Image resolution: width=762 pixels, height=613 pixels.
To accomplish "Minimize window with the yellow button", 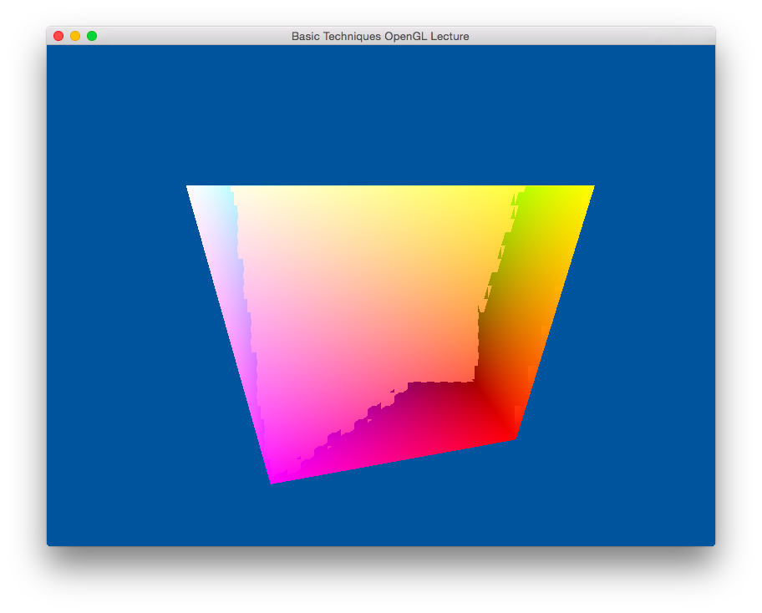I will [75, 36].
